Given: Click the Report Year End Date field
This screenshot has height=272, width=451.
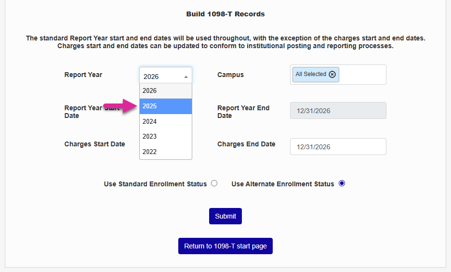Looking at the screenshot, I should click(x=338, y=111).
